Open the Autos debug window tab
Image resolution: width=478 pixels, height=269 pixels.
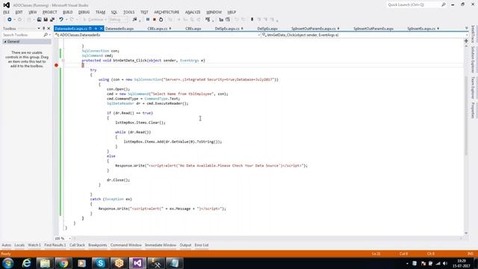click(x=7, y=245)
